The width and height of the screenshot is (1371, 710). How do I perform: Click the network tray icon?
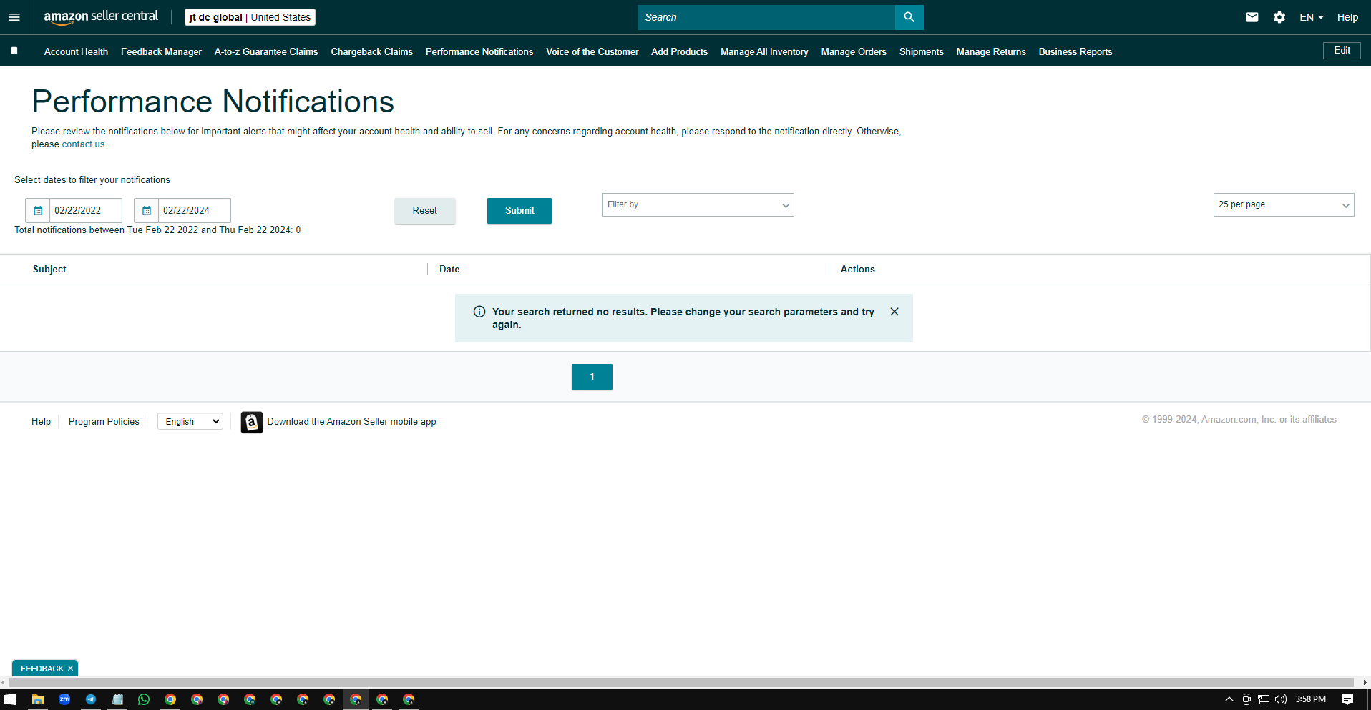tap(1264, 699)
